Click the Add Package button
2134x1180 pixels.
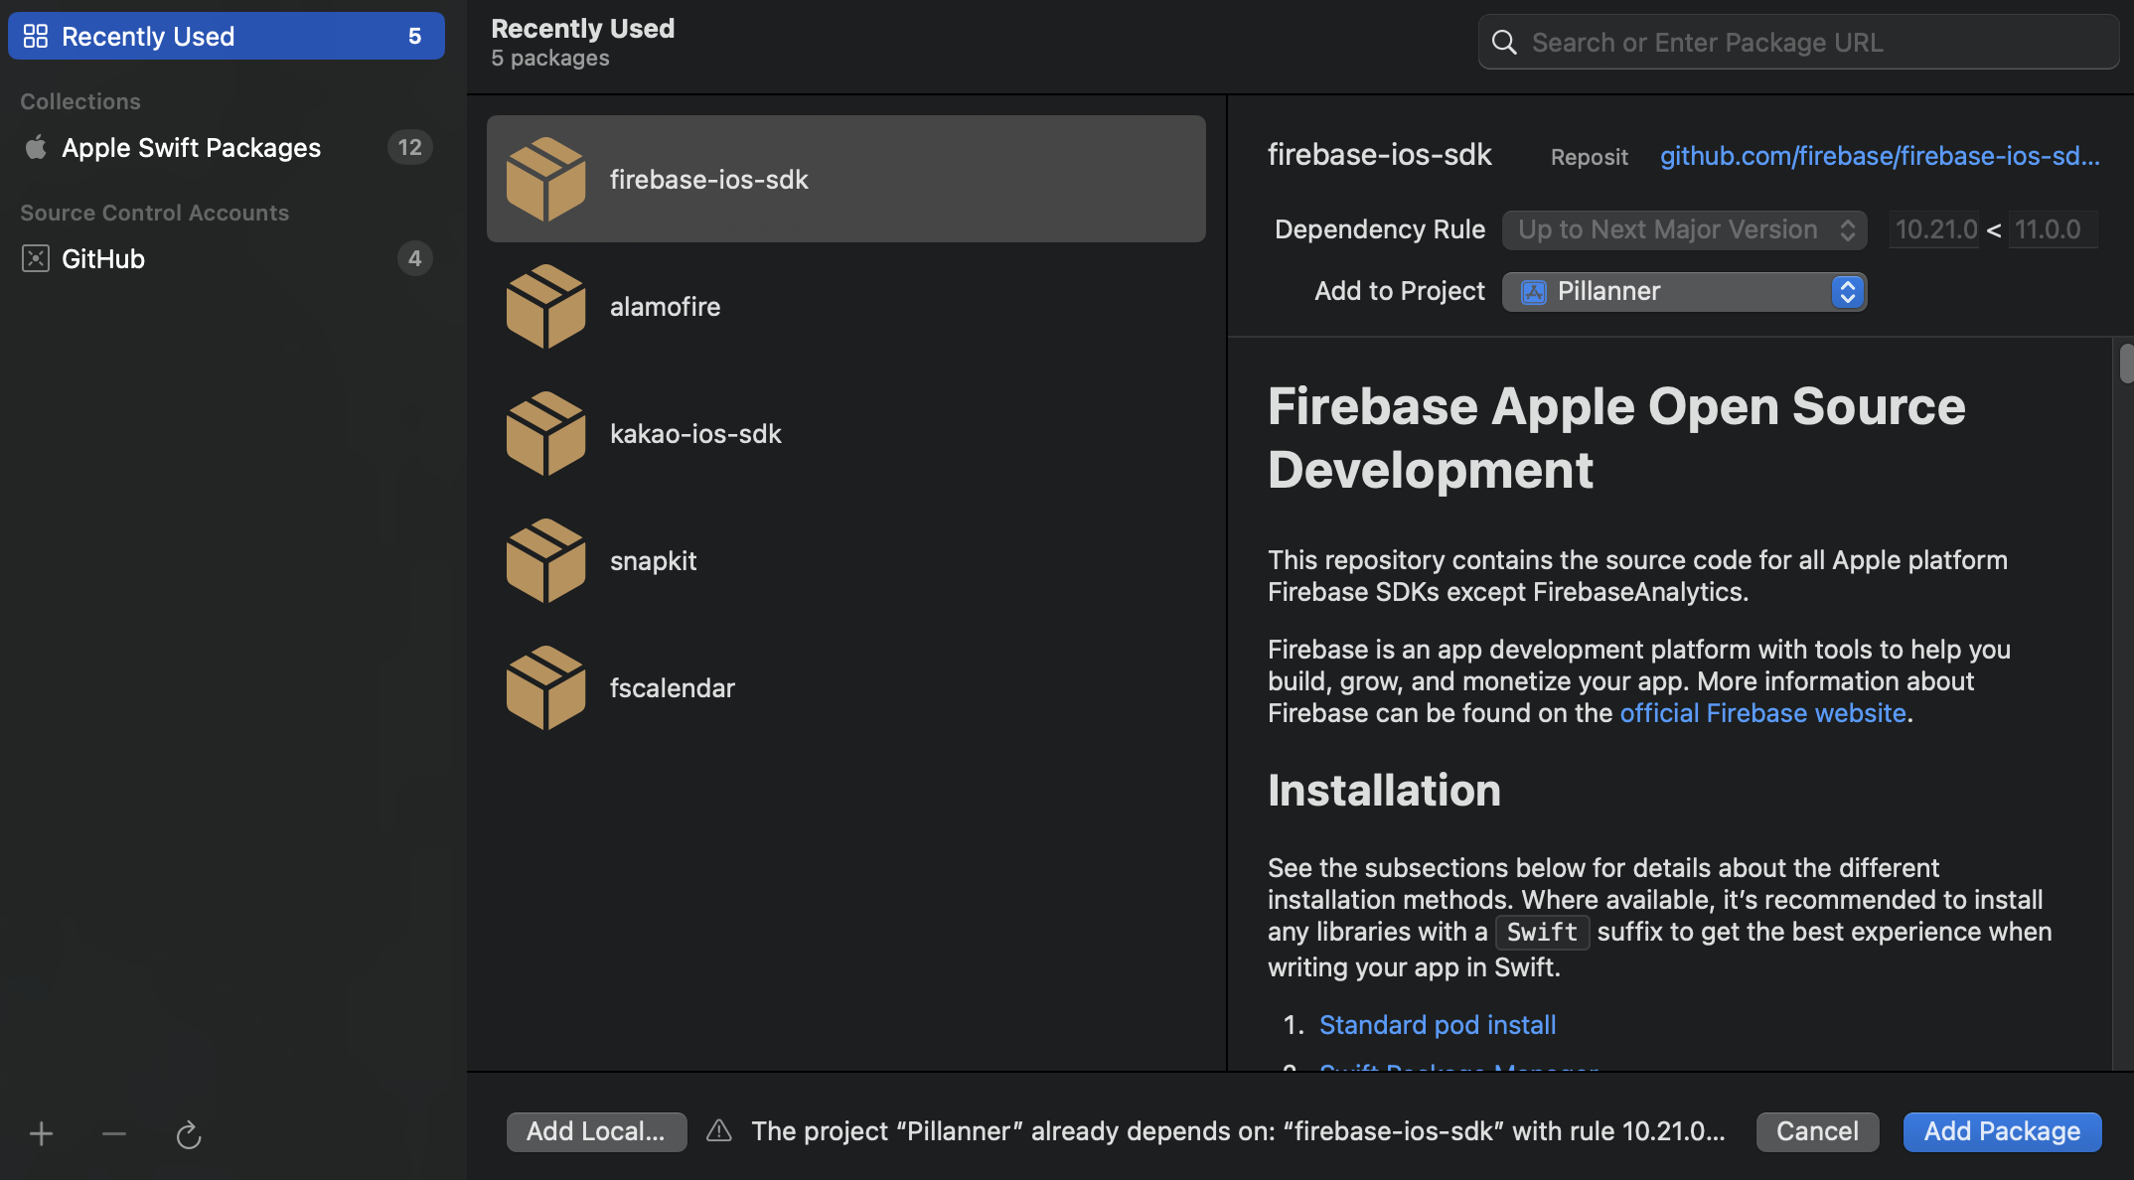(x=2002, y=1131)
